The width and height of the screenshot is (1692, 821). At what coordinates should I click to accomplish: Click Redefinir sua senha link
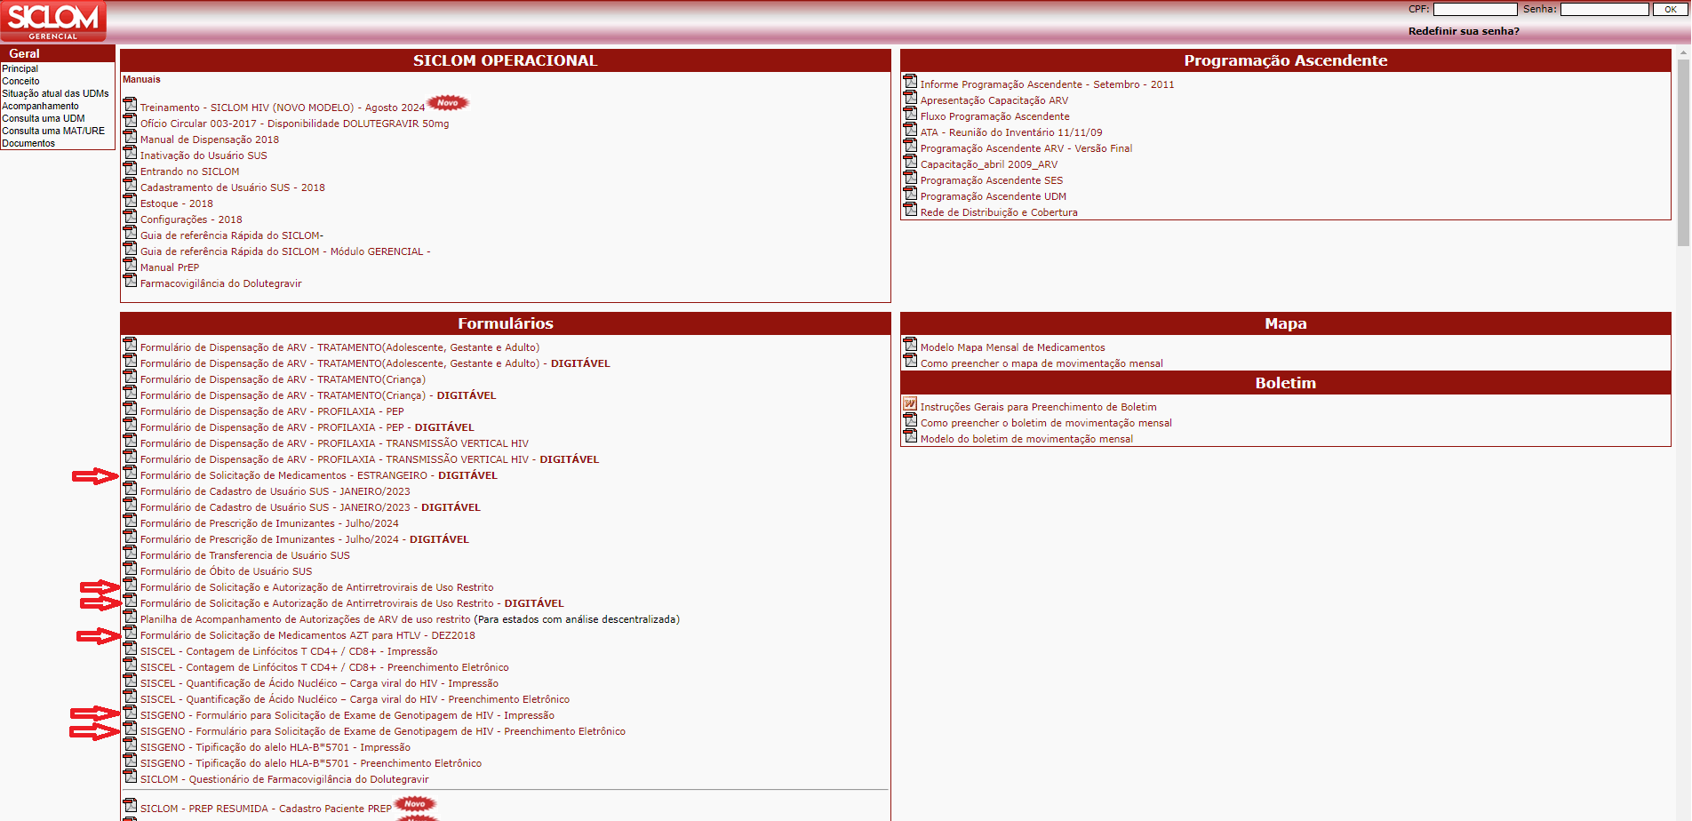coord(1464,31)
